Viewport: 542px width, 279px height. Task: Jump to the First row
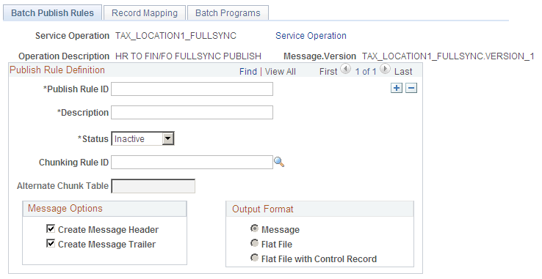(328, 71)
